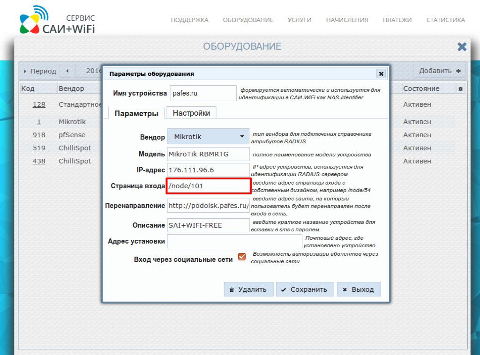The height and width of the screenshot is (355, 480).
Task: Click the plus icon on the Добавить button
Action: point(457,71)
